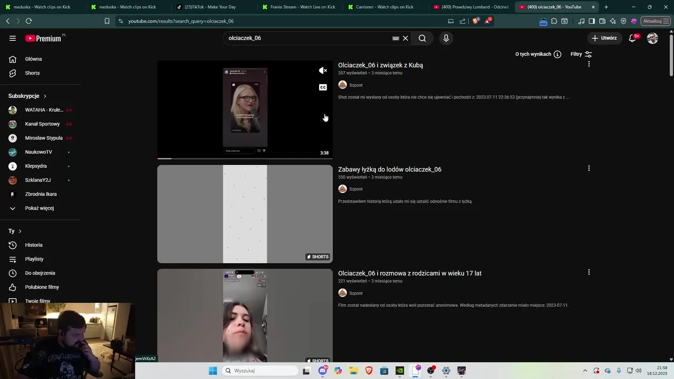Open video Olciaczek_06 i rozmowa z rodzicami
674x379 pixels.
(x=410, y=273)
